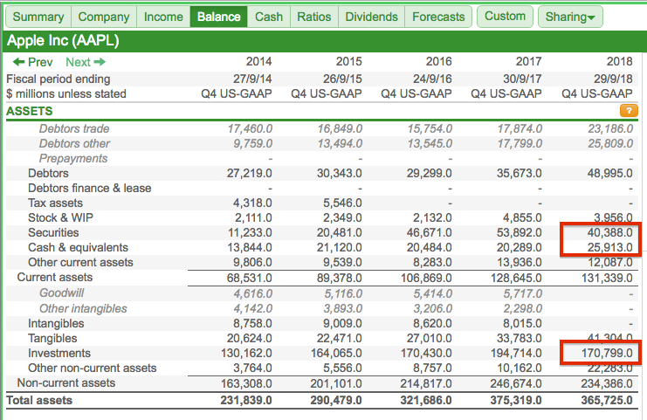Open the Sharing dropdown menu
Image resolution: width=647 pixels, height=420 pixels.
pos(570,17)
